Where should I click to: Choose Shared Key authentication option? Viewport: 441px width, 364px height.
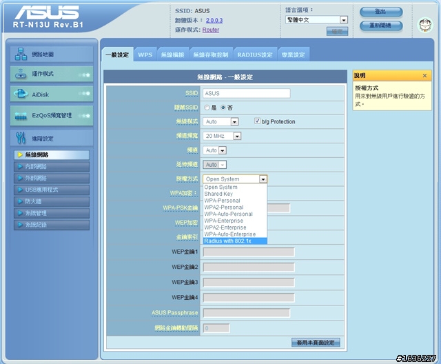coord(235,194)
